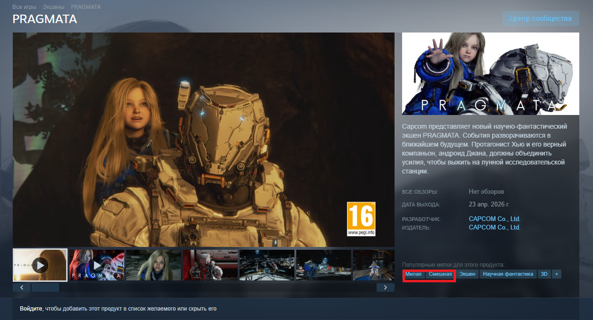Click the '23 апр. 2026 г.' release date
This screenshot has width=593, height=320.
(x=489, y=205)
